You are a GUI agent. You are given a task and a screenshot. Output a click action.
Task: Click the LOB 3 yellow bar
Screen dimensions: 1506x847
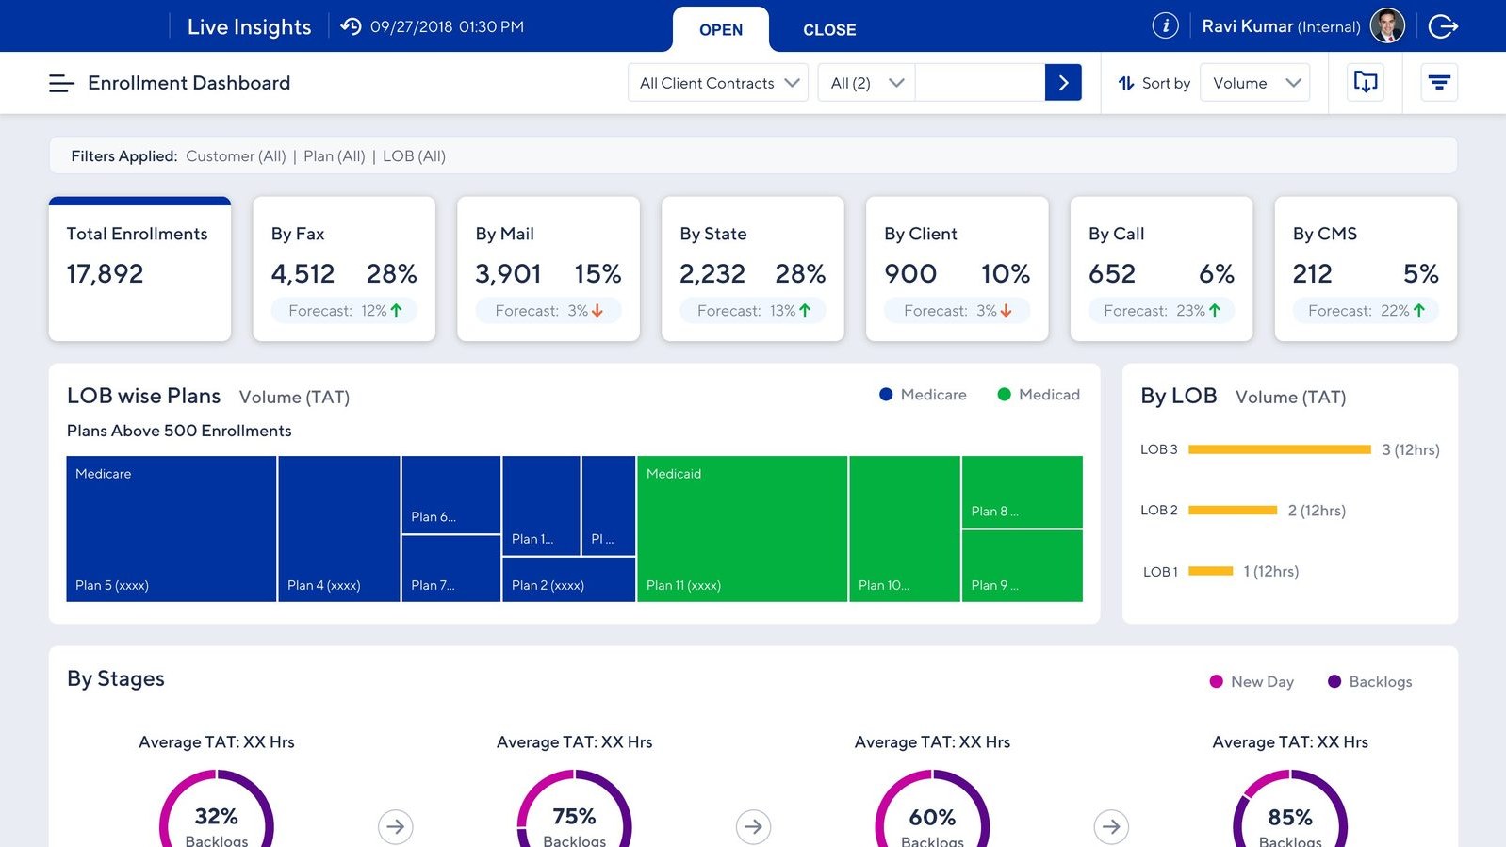pyautogui.click(x=1280, y=449)
